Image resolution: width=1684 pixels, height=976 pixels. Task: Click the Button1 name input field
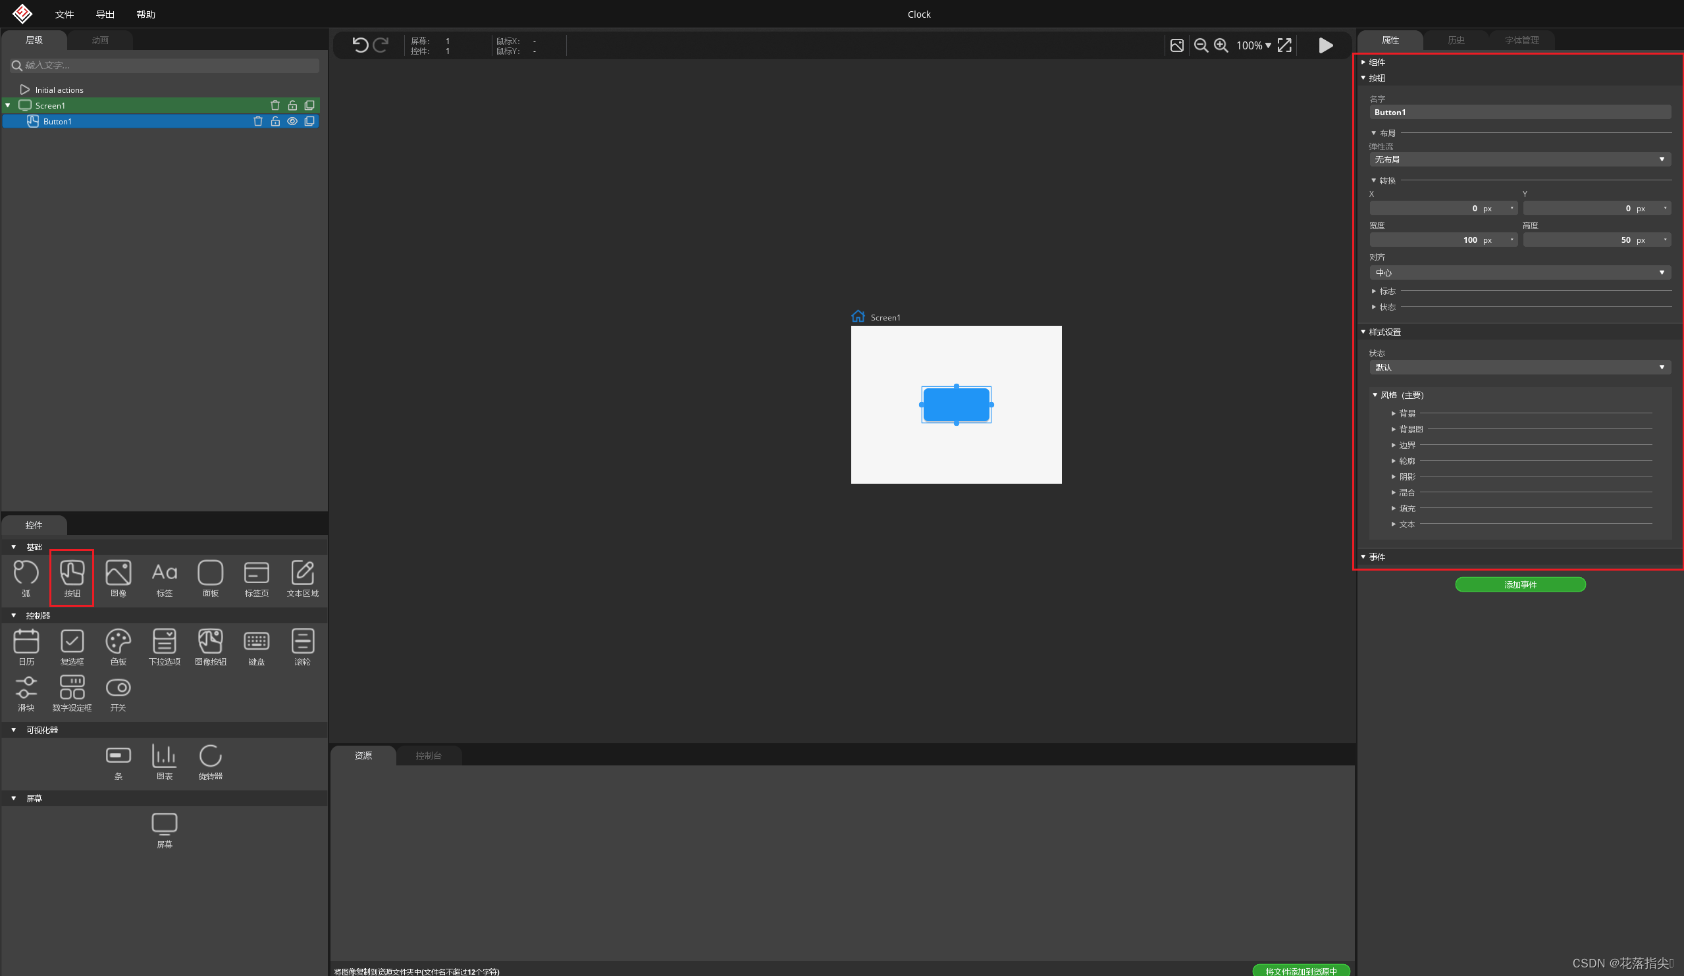[x=1519, y=113]
